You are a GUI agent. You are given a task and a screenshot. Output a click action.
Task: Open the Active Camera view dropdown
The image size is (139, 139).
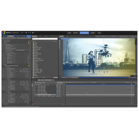point(65,39)
